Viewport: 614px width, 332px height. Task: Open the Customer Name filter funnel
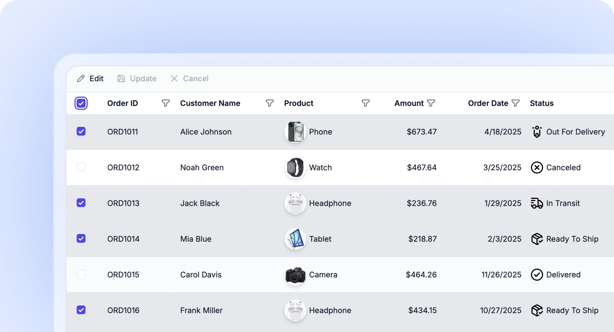click(x=270, y=103)
